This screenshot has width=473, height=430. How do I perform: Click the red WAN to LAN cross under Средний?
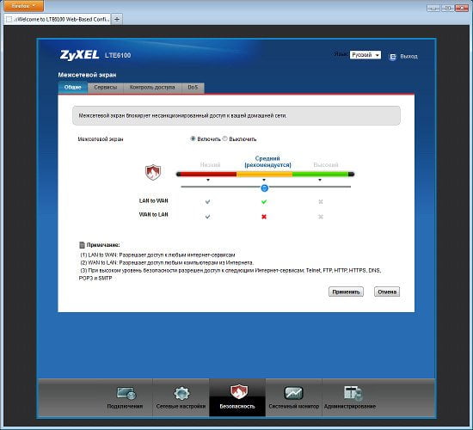[264, 217]
